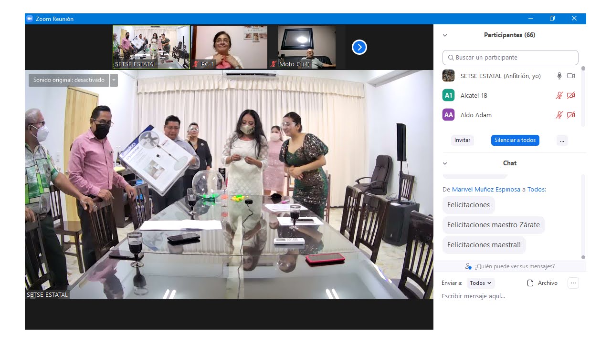Open the Enviar a Todos dropdown
The image size is (611, 343).
pyautogui.click(x=480, y=283)
